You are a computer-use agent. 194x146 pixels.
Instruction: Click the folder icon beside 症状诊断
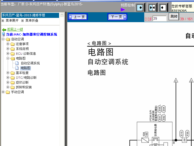point(13,82)
